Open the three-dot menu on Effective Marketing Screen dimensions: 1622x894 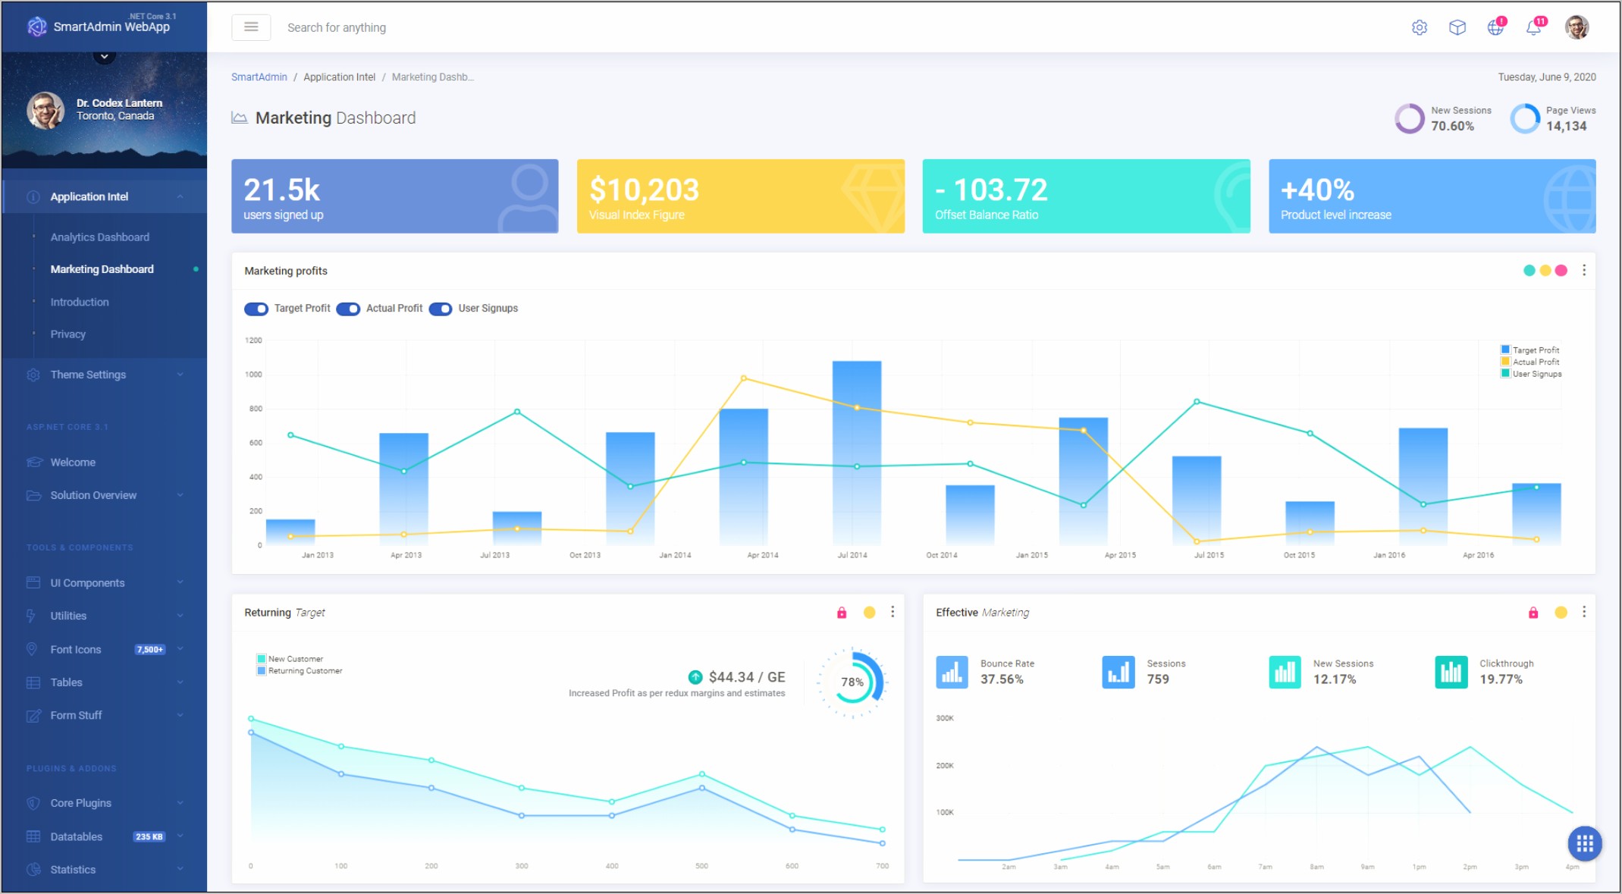pos(1583,612)
